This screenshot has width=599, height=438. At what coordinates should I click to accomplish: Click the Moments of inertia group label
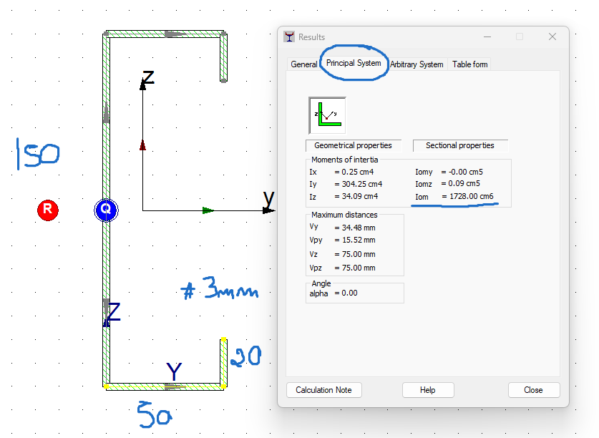point(344,160)
